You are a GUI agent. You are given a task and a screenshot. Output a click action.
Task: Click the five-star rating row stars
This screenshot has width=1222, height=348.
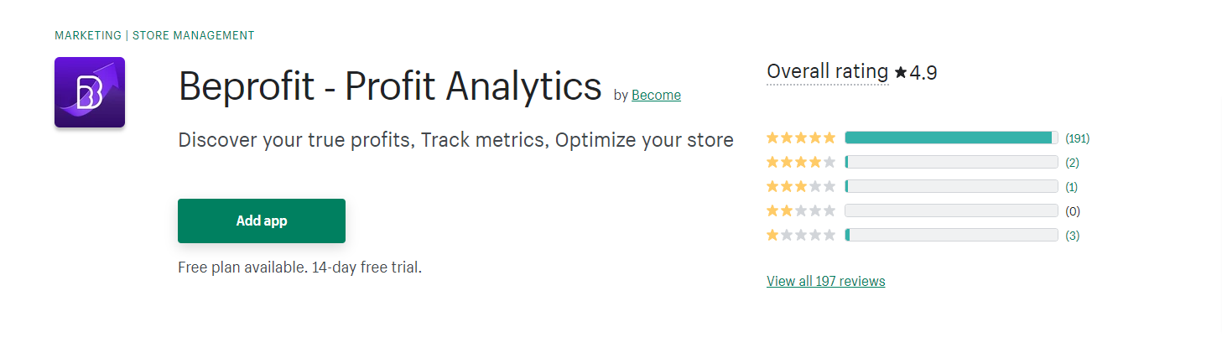pos(801,138)
